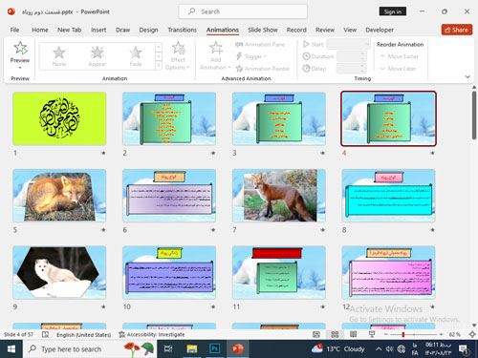Viewport: 478px width, 358px height.
Task: Select slide 3 thumbnail
Action: 279,118
